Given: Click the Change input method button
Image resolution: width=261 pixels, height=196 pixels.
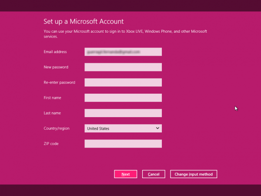Looking at the screenshot, I should [194, 174].
